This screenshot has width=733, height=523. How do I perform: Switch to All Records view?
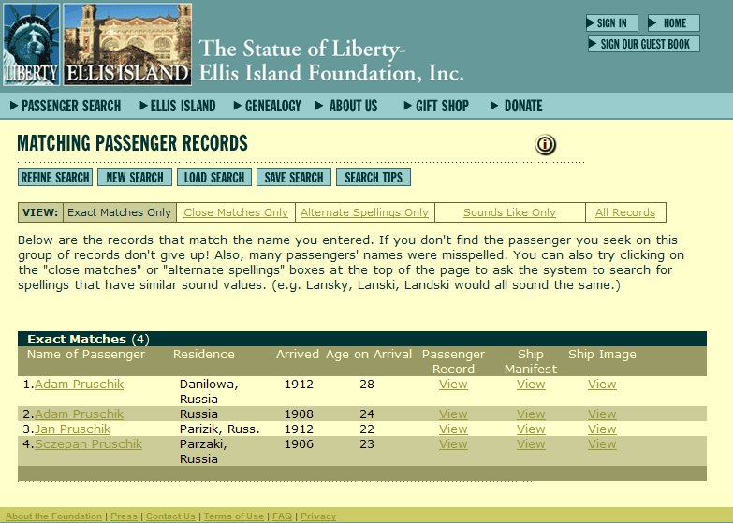pos(625,212)
